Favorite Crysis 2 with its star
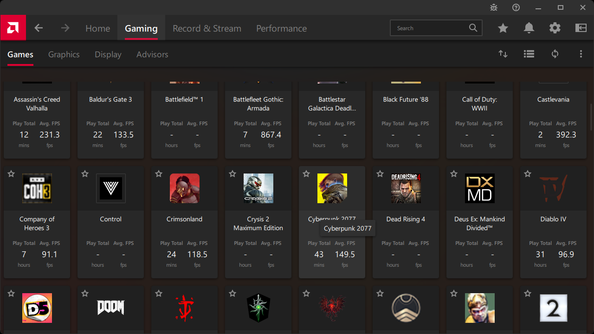This screenshot has width=594, height=334. (232, 174)
